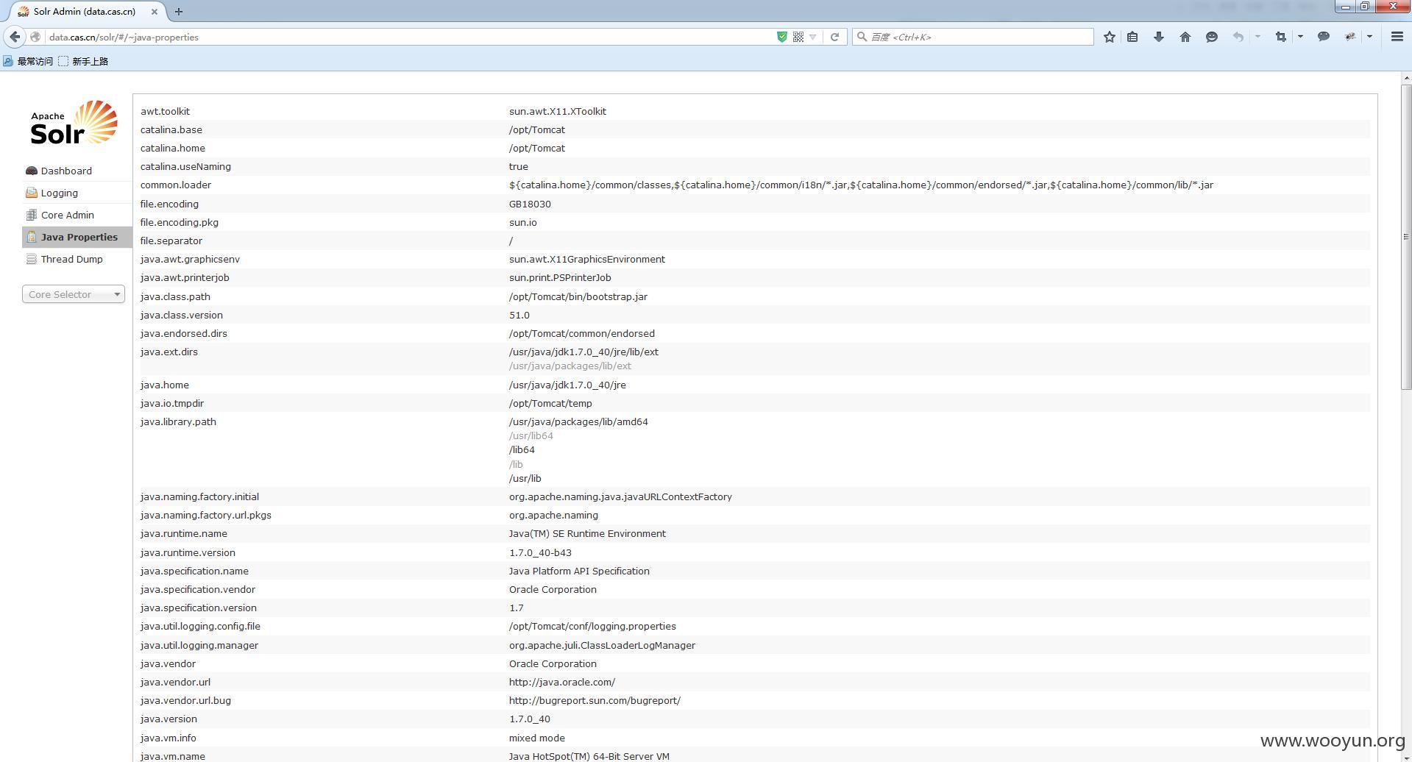Viewport: 1412px width, 762px height.
Task: Click the smiley face chat icon
Action: click(x=1212, y=37)
